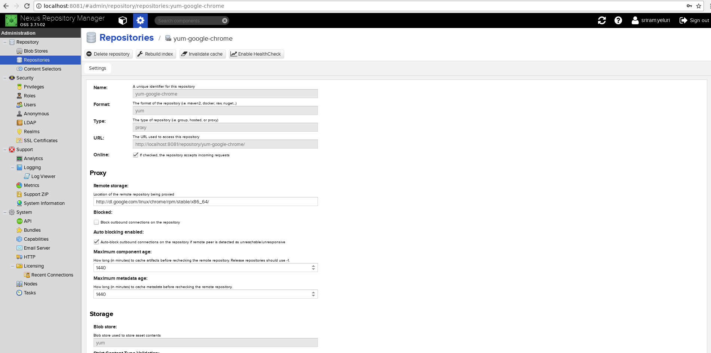The height and width of the screenshot is (353, 711).
Task: Switch to the Settings tab
Action: pyautogui.click(x=97, y=68)
